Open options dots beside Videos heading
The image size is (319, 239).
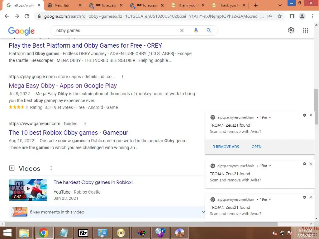point(51,168)
